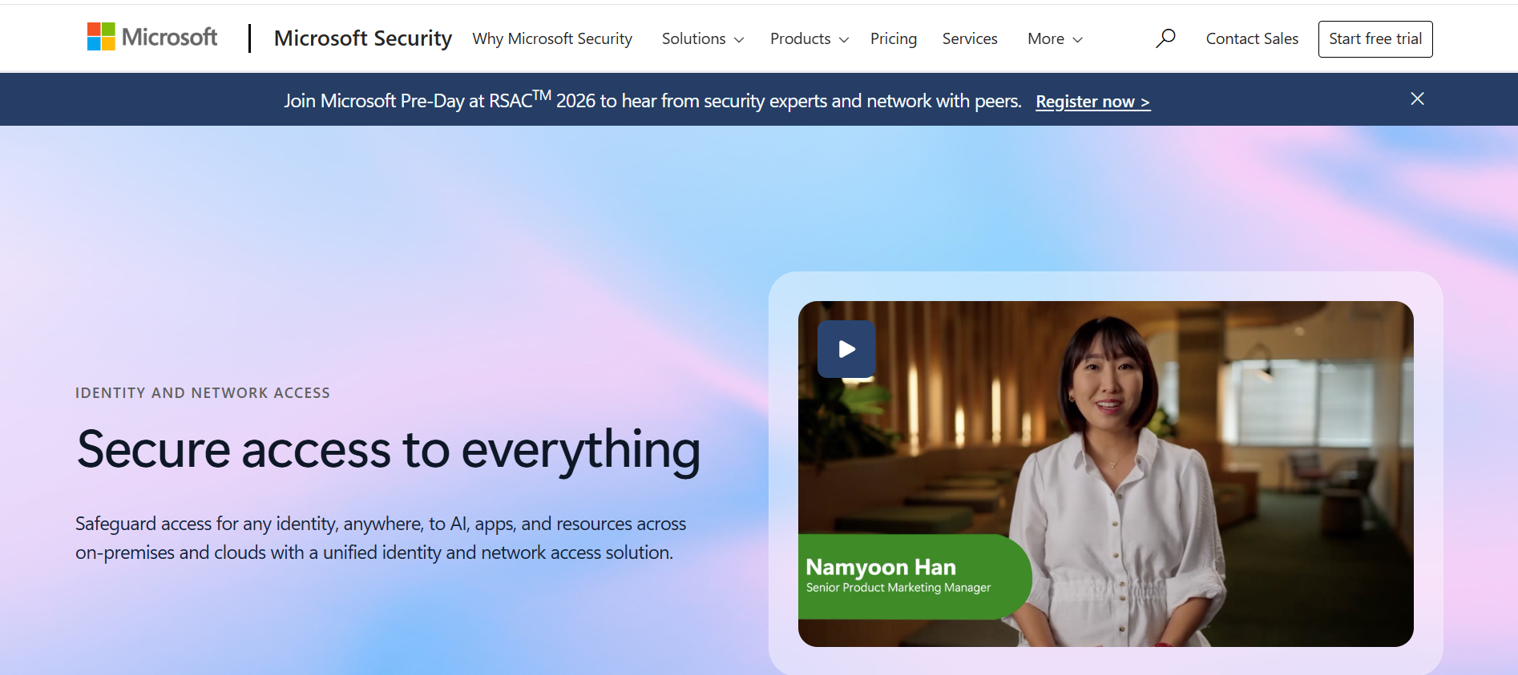Click the Contact Sales link
The height and width of the screenshot is (675, 1518).
(x=1252, y=38)
